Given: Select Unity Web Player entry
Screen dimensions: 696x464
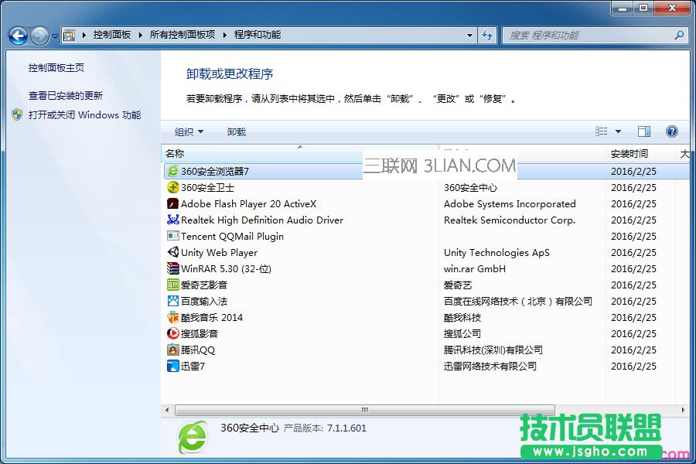Looking at the screenshot, I should coord(220,253).
